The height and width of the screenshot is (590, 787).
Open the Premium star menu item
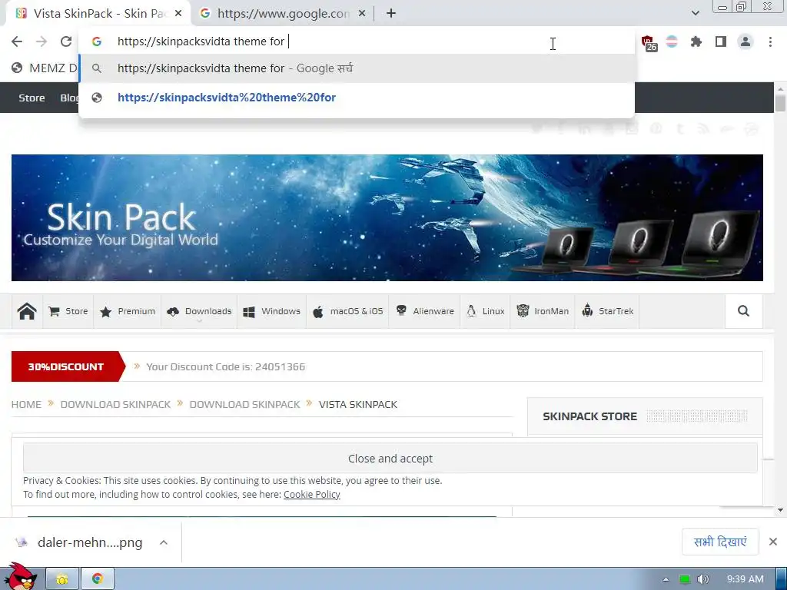coord(128,312)
